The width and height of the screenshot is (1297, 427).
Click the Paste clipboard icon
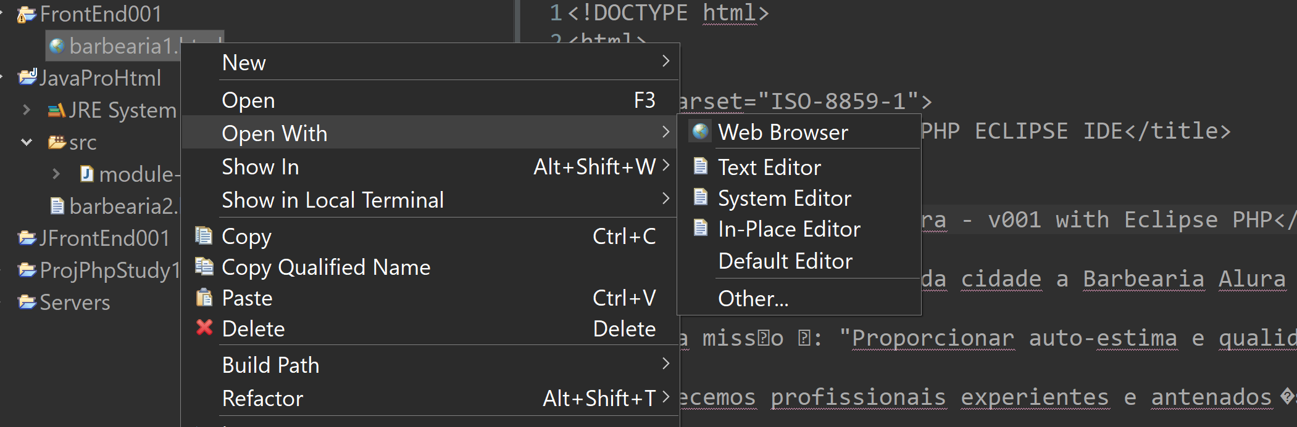coord(204,298)
